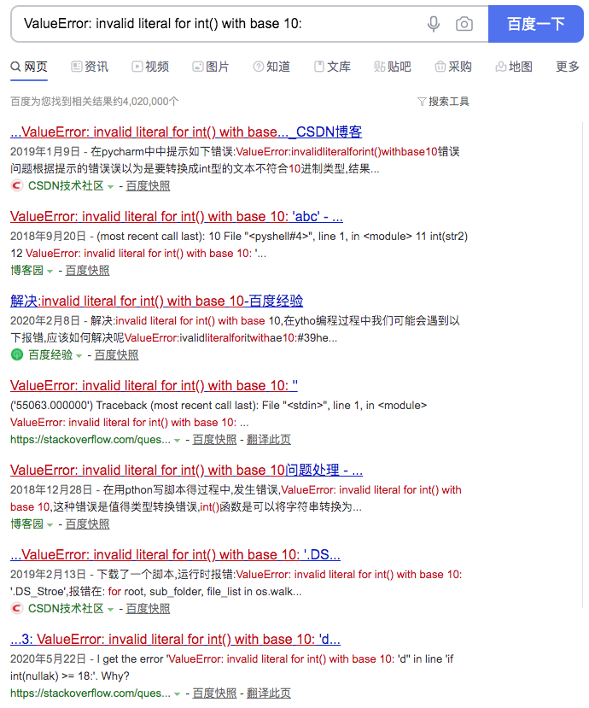589x708 pixels.
Task: Go to the 文库 tab
Action: 332,67
